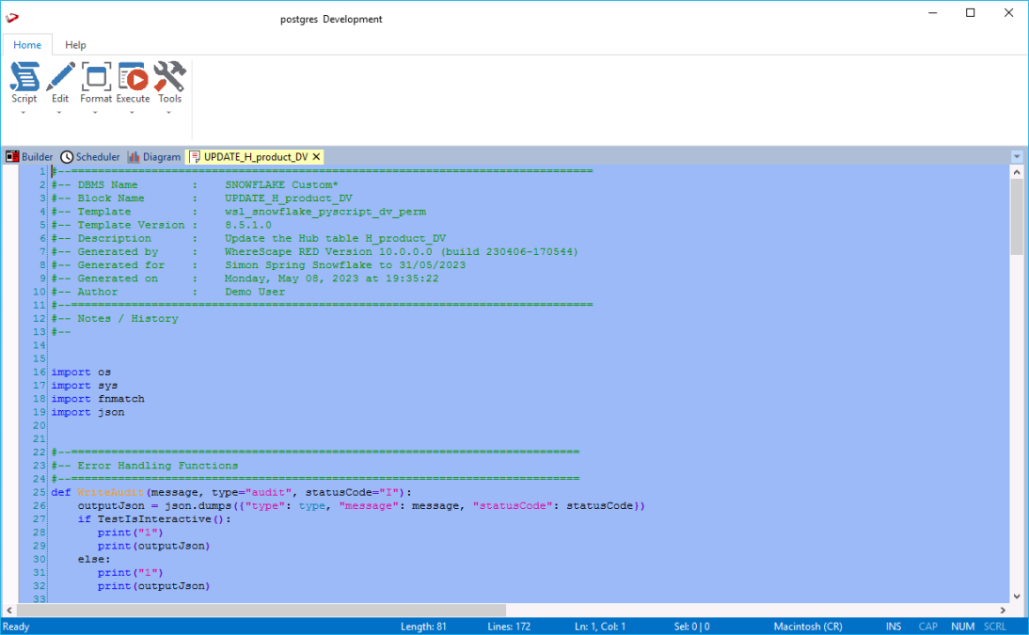
Task: Switch to the Scheduler tab
Action: [x=91, y=157]
